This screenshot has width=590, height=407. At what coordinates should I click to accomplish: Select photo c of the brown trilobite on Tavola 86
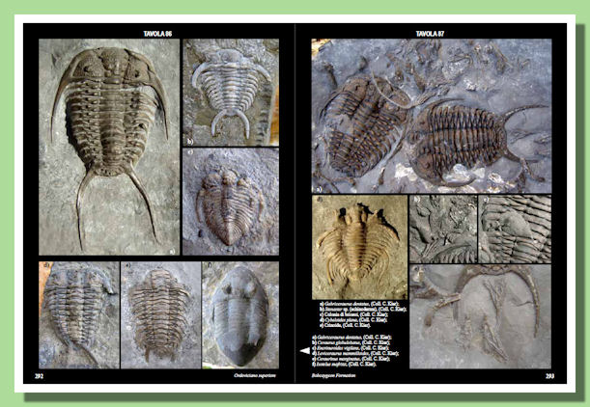[231, 202]
